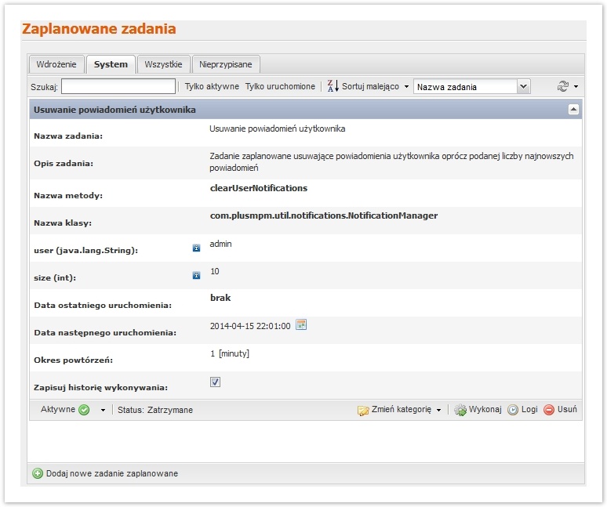
Task: Open the Zmień kategorię dropdown
Action: [400, 410]
